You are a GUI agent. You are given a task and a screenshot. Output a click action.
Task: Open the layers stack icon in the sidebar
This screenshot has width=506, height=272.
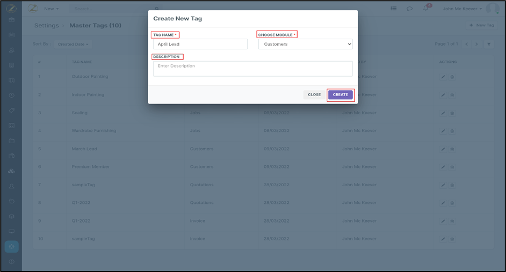point(12,216)
